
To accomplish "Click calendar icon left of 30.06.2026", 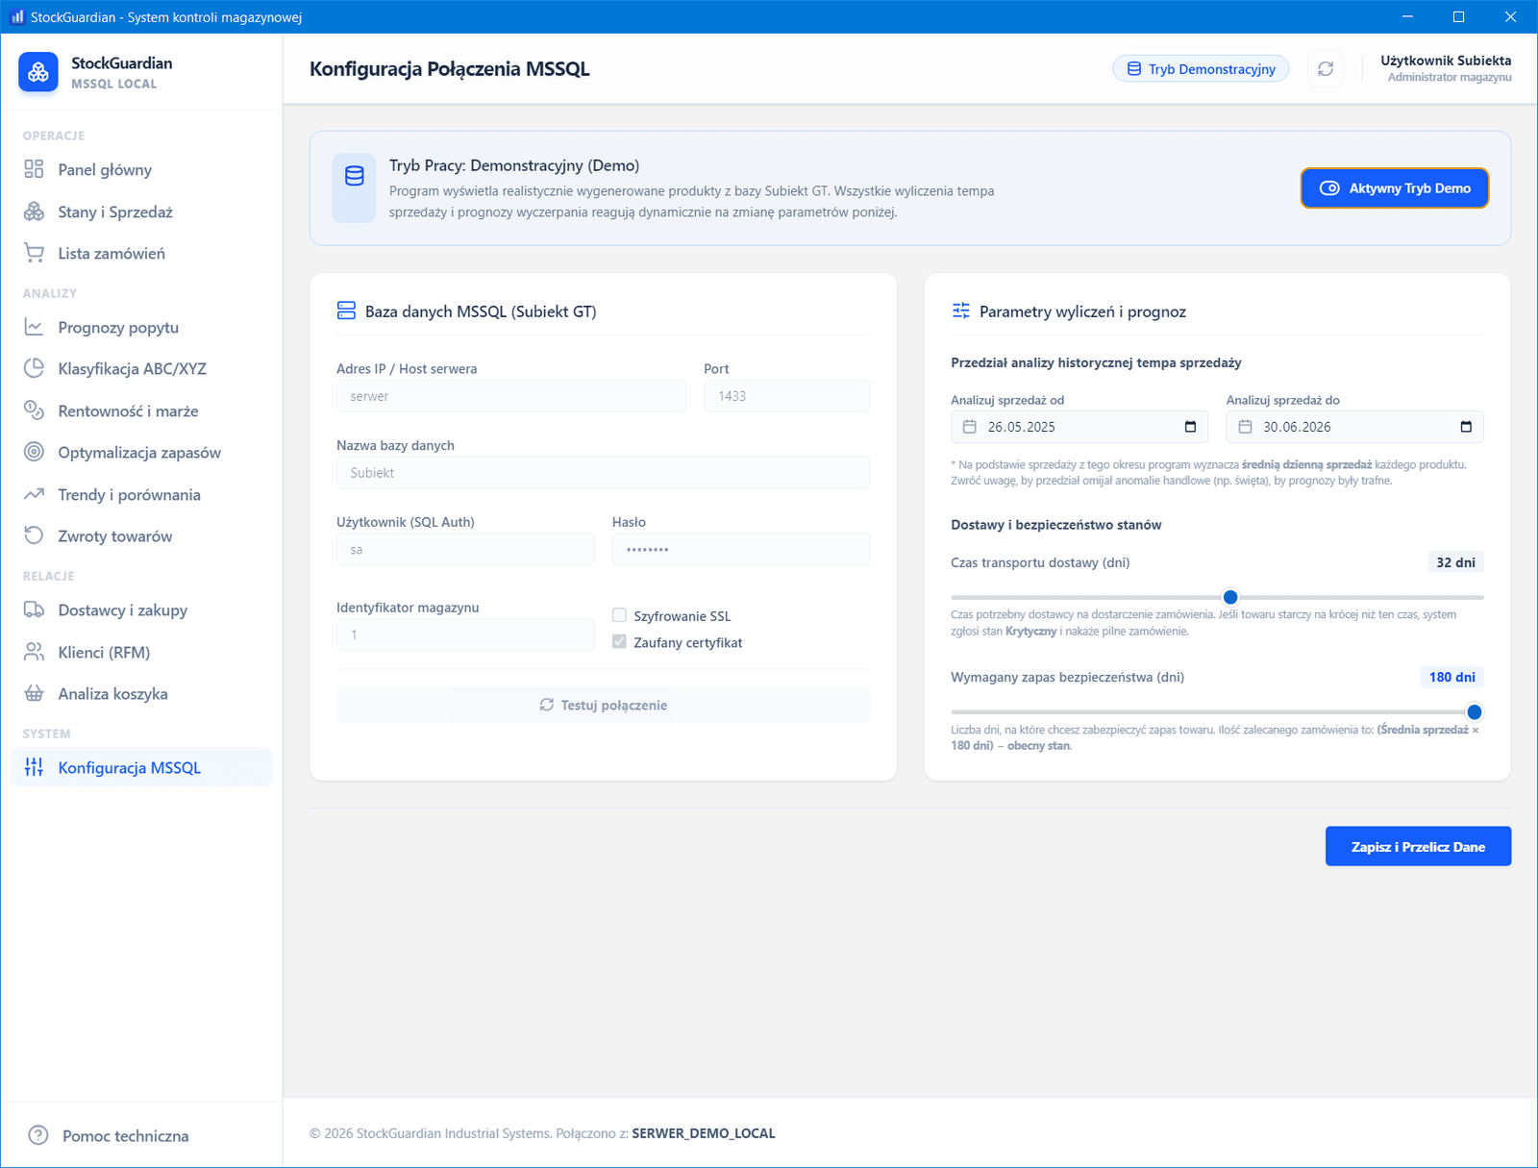I will 1245,427.
